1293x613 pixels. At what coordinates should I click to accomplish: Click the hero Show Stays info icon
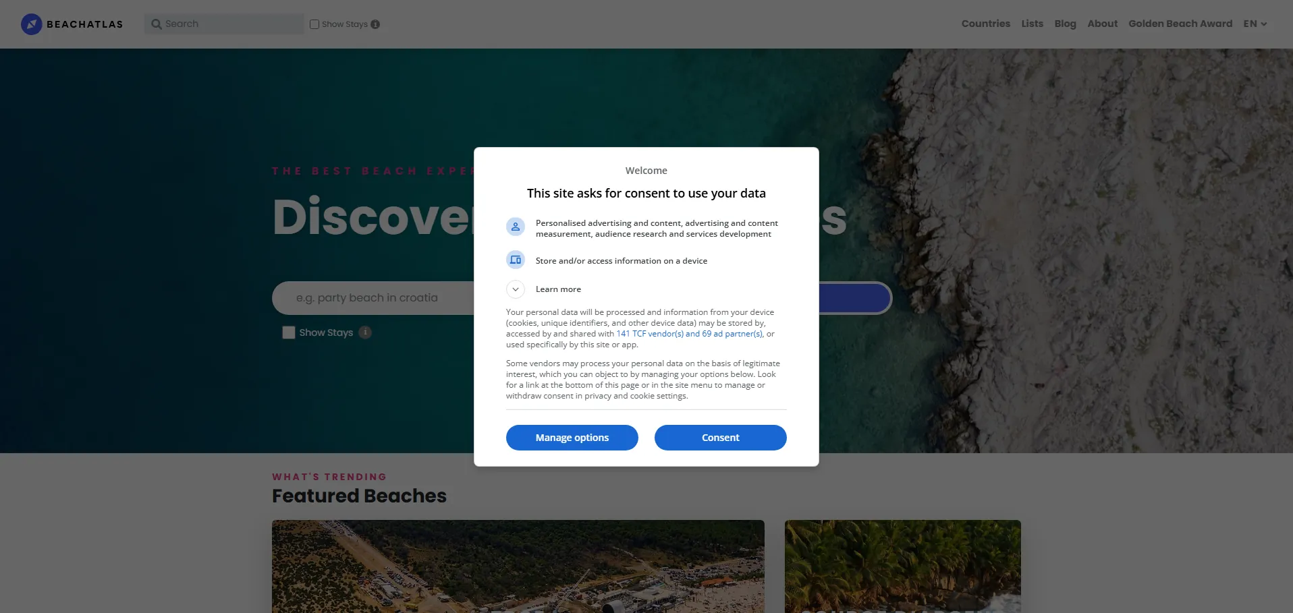pyautogui.click(x=365, y=332)
